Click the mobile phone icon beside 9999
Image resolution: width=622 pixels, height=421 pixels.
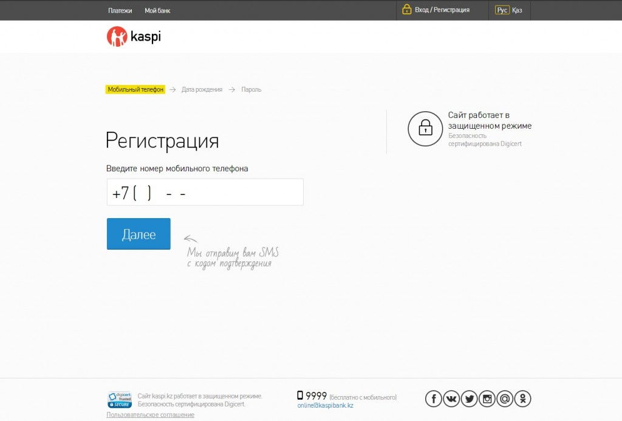(x=300, y=395)
